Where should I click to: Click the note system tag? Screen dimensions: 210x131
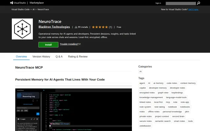click(x=145, y=107)
